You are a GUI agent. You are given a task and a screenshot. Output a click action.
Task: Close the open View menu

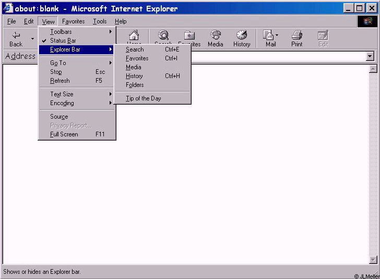click(x=48, y=21)
